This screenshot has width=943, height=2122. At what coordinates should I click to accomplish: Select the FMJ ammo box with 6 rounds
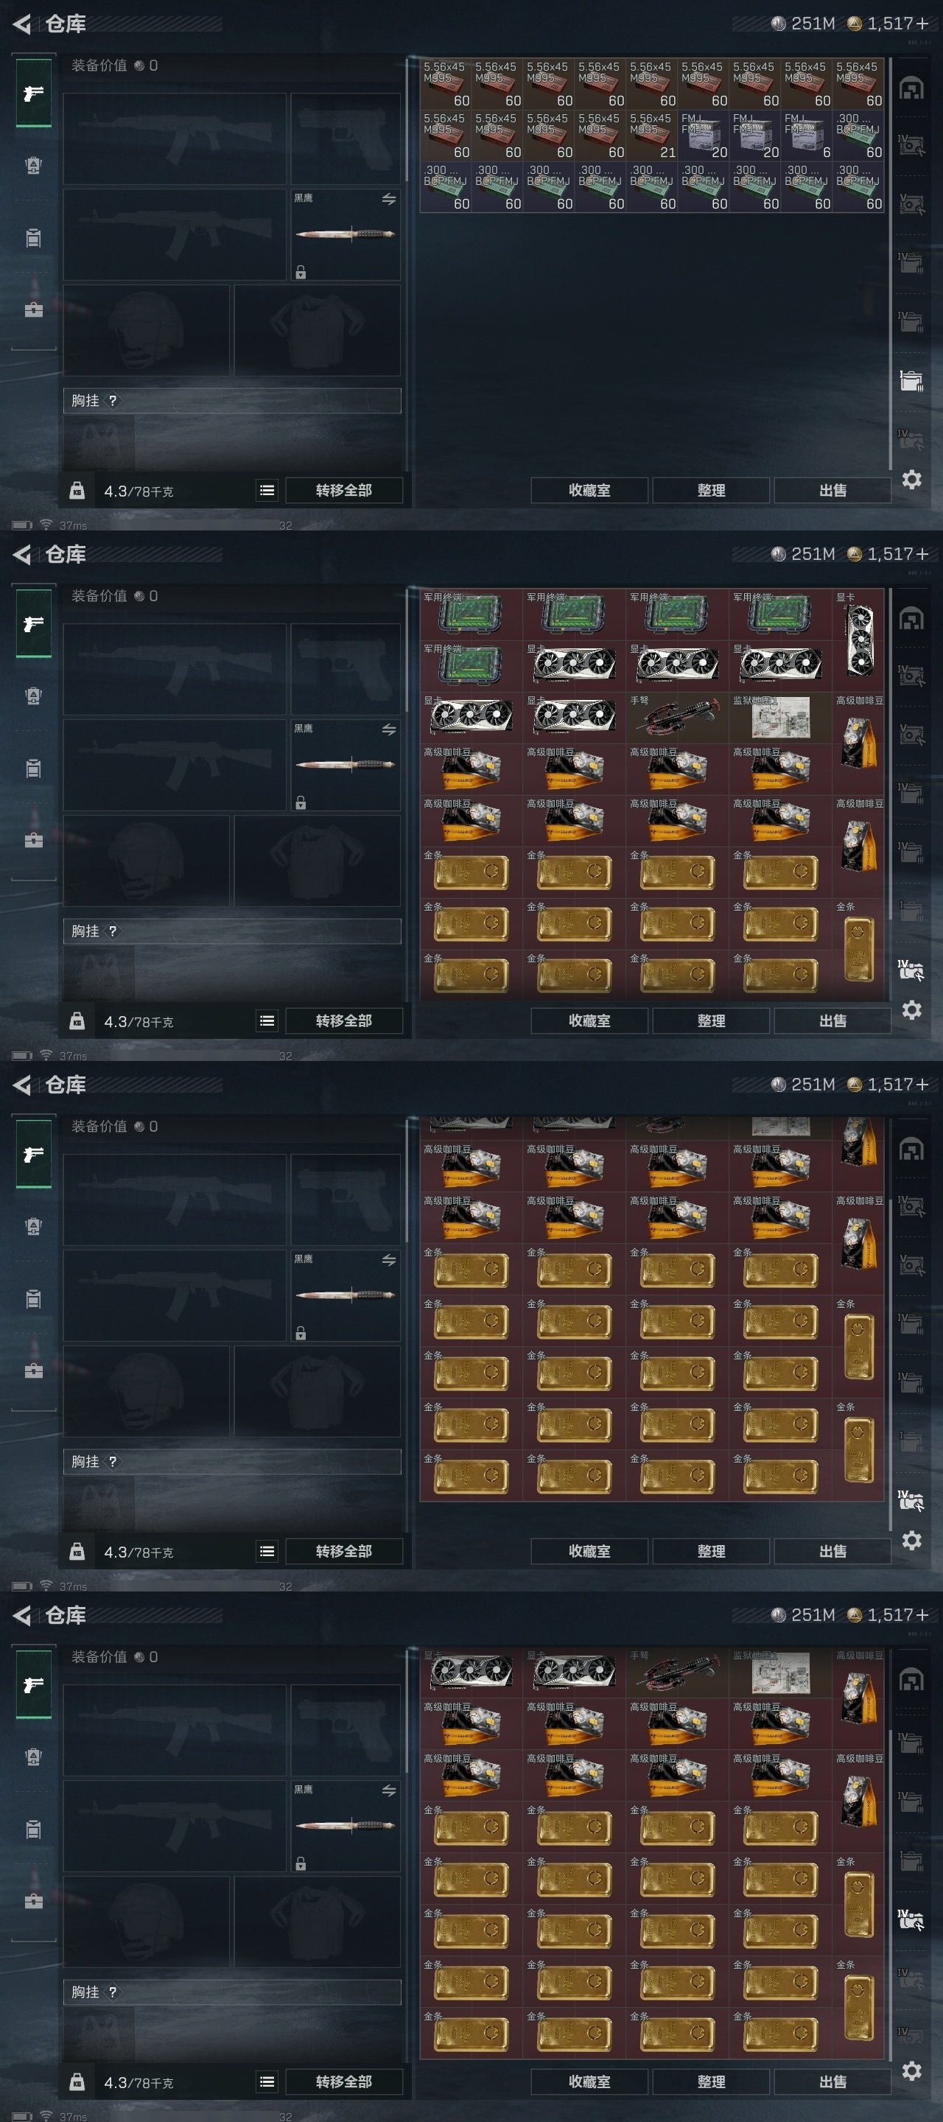[x=806, y=136]
